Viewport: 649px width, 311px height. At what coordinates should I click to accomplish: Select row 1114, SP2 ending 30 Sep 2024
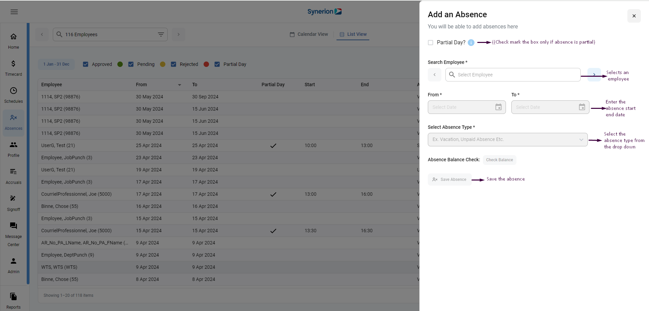pyautogui.click(x=229, y=97)
